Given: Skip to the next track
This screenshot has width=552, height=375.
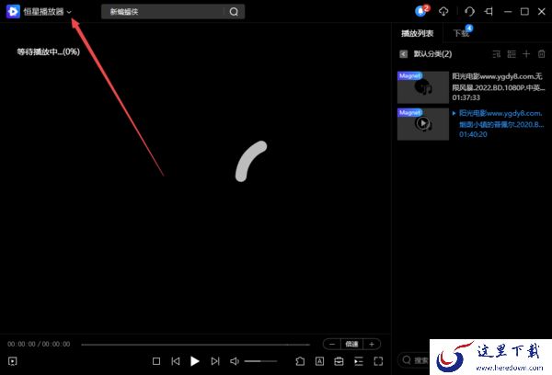Looking at the screenshot, I should click(214, 361).
